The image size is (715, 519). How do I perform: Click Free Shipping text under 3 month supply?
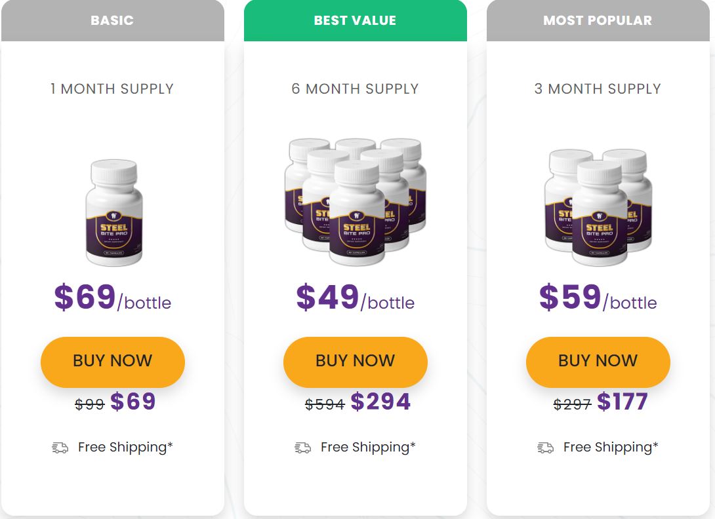coord(611,447)
